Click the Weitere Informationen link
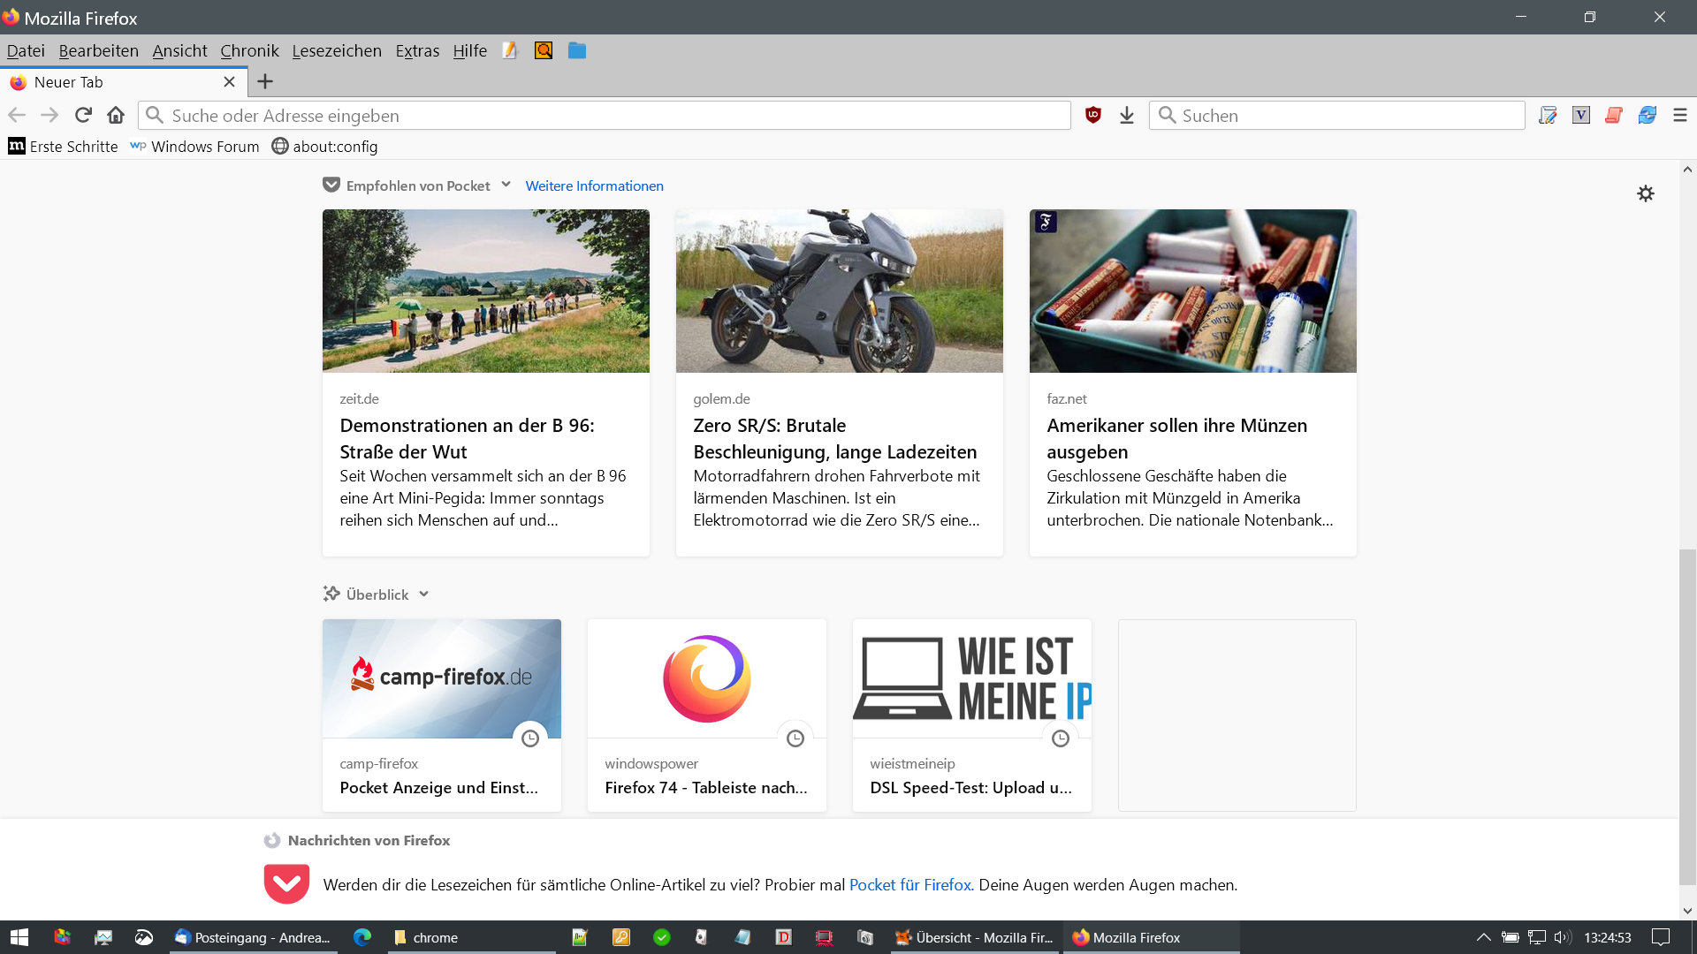Image resolution: width=1697 pixels, height=954 pixels. click(x=594, y=186)
